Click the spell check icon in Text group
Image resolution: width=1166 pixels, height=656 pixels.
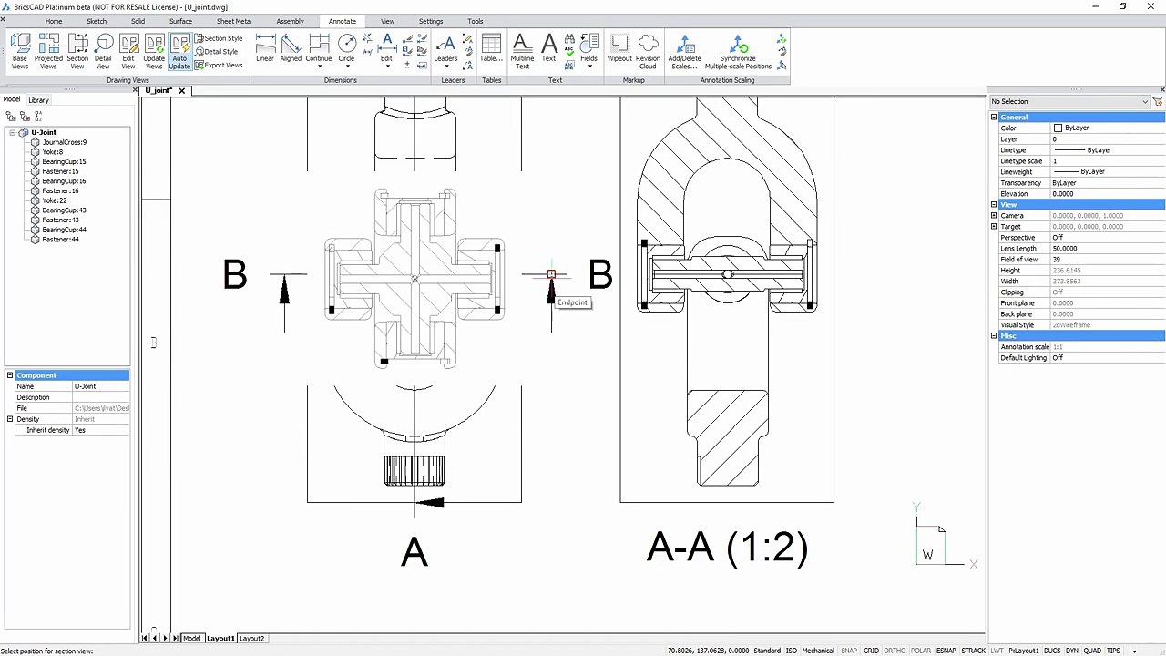click(569, 52)
